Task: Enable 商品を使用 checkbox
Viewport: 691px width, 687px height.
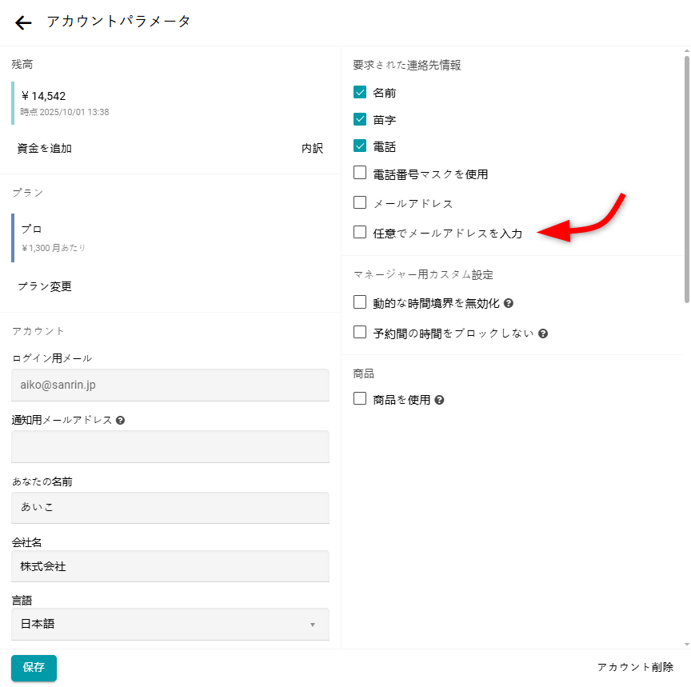Action: tap(360, 398)
